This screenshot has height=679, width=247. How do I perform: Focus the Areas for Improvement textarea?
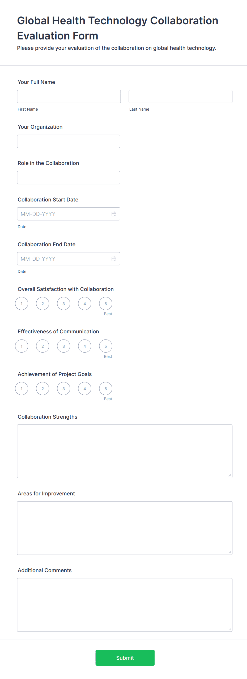click(x=125, y=528)
